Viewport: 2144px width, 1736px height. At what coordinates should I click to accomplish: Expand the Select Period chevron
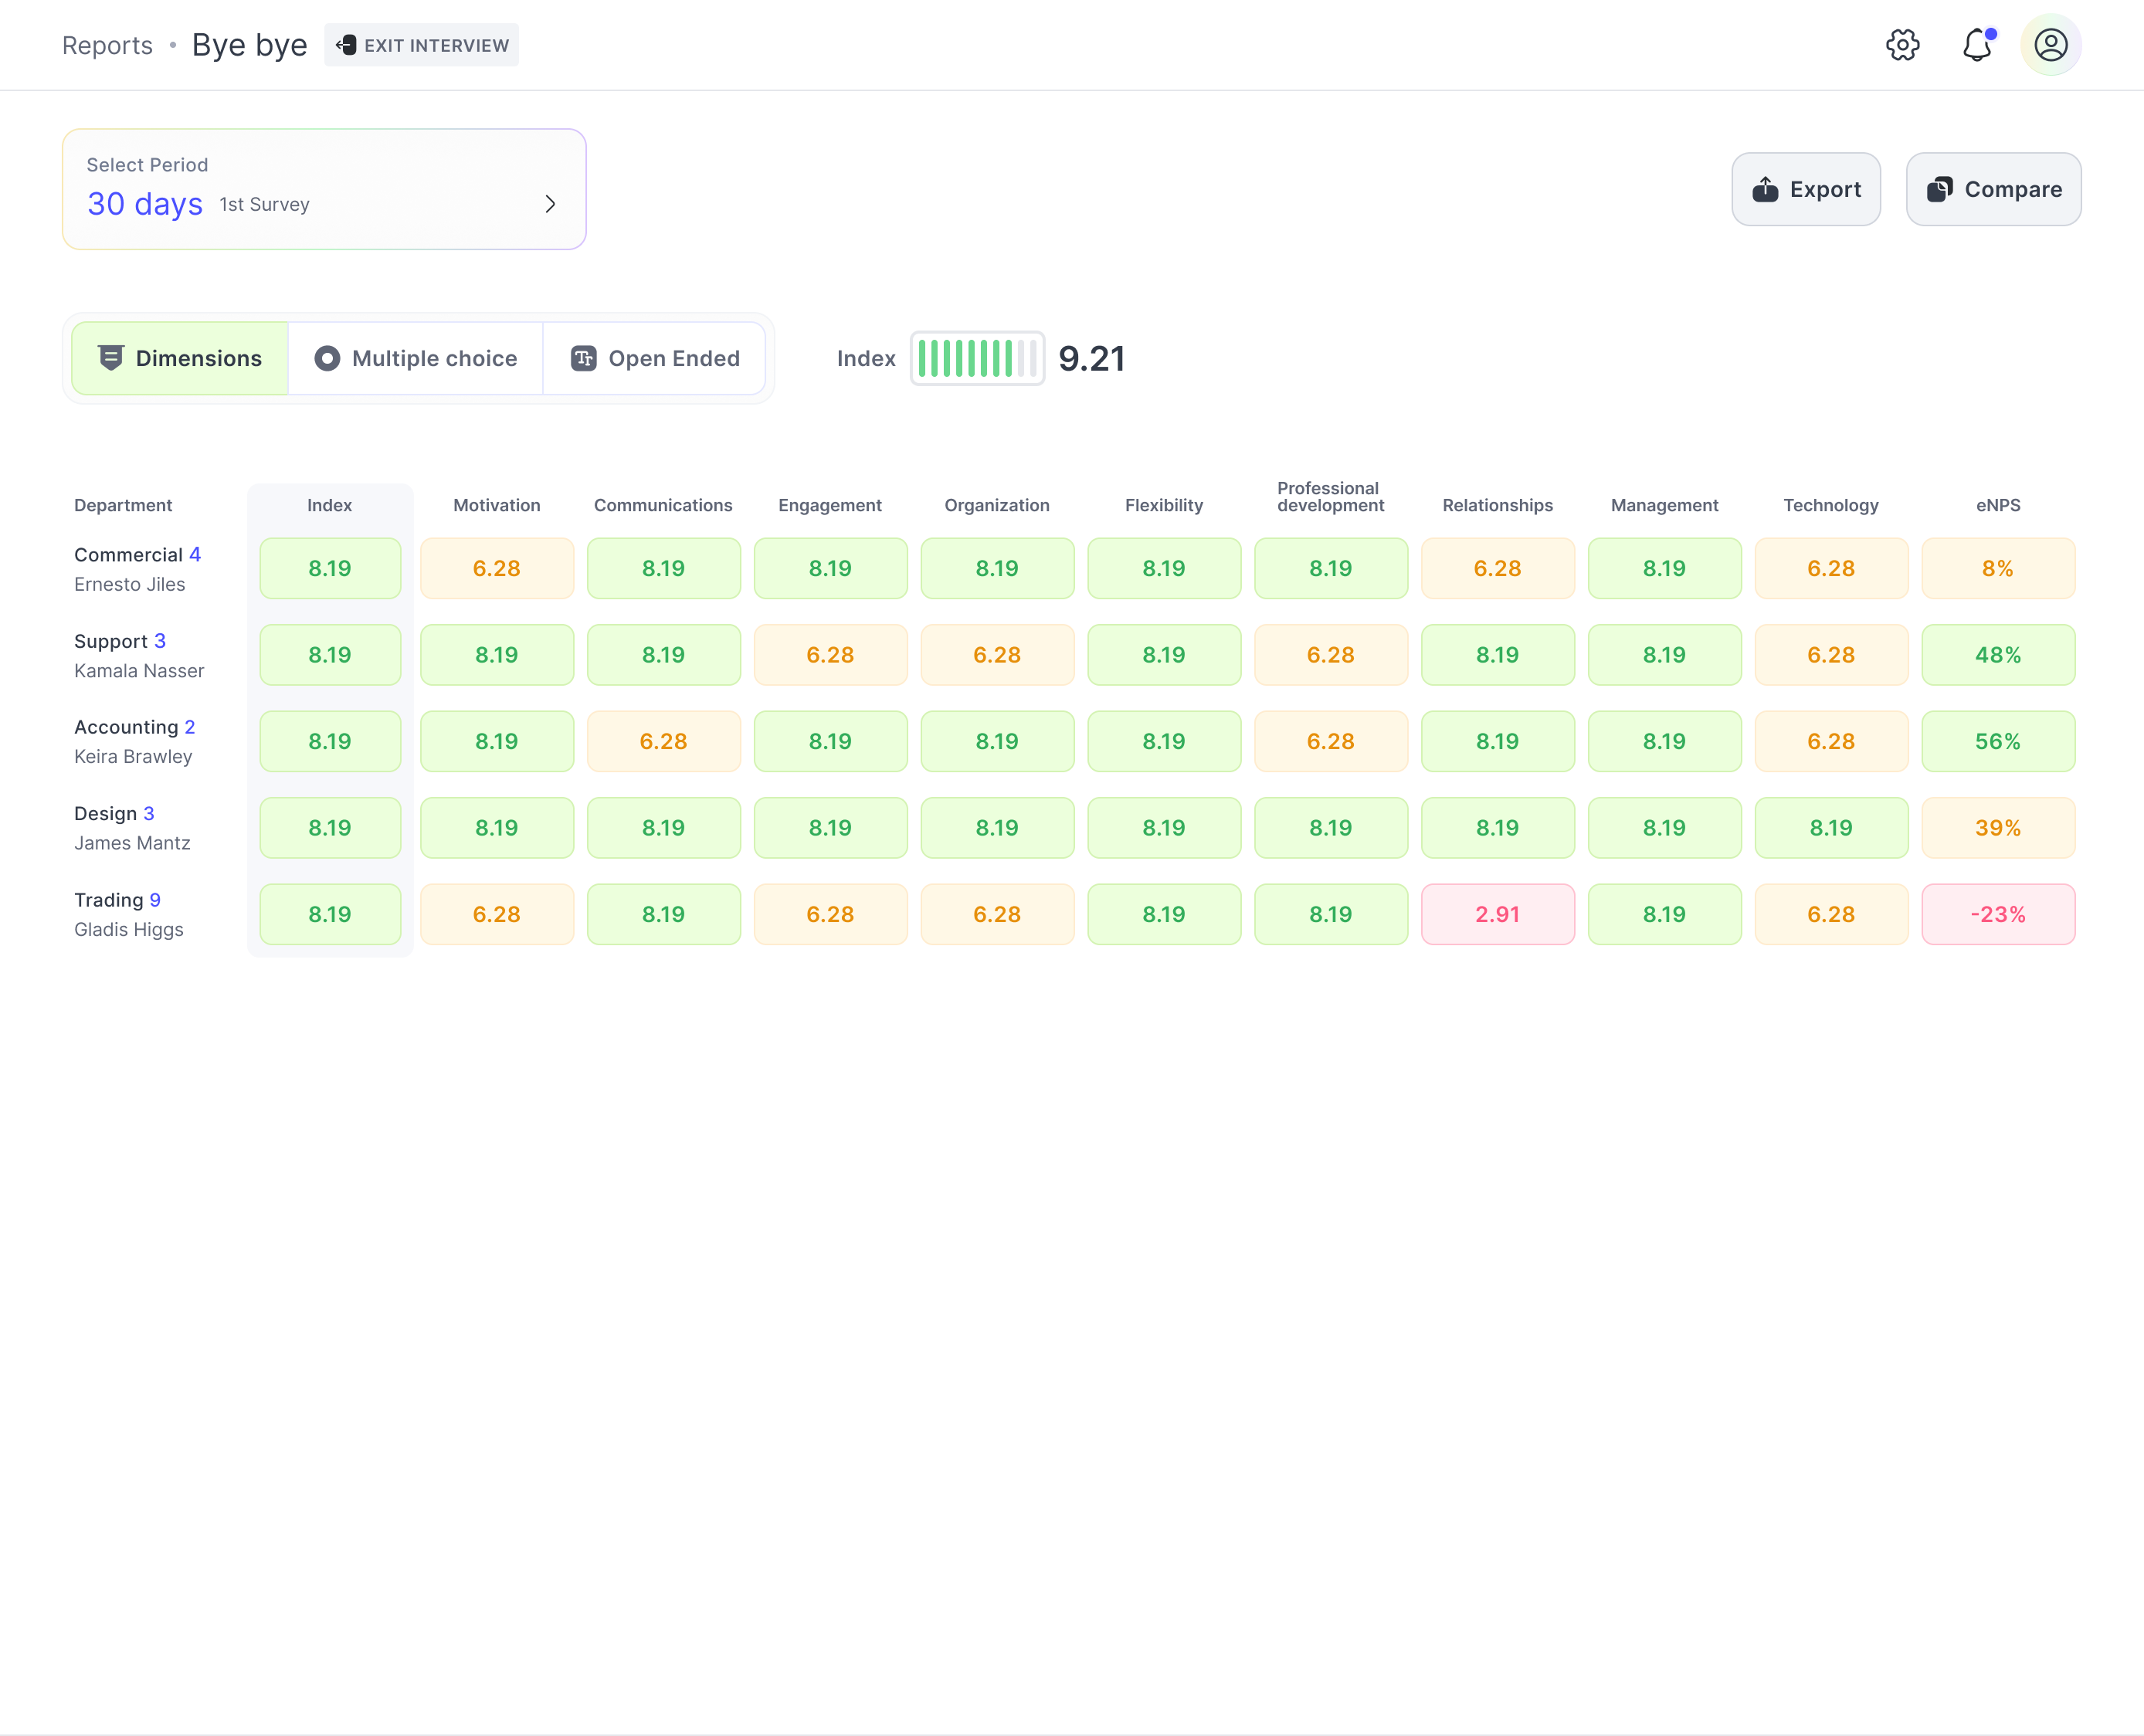(x=550, y=204)
